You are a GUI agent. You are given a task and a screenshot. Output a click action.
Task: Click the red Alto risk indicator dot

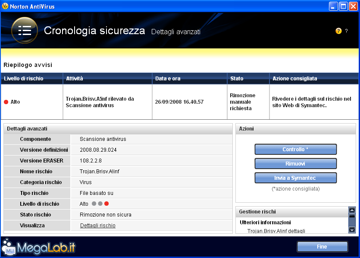click(x=6, y=102)
